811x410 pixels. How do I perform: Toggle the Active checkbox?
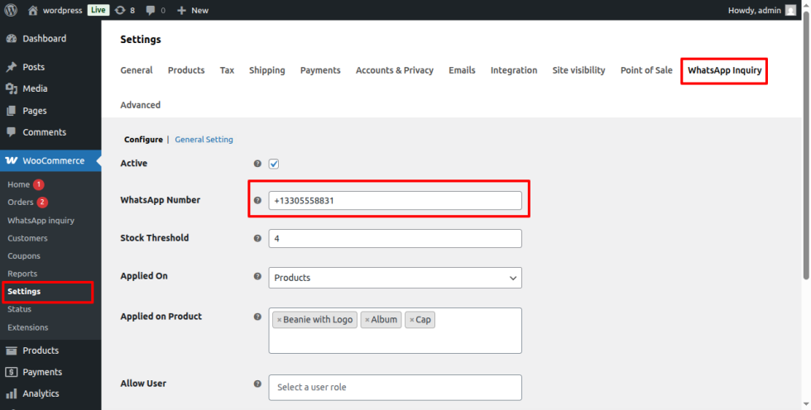point(274,164)
